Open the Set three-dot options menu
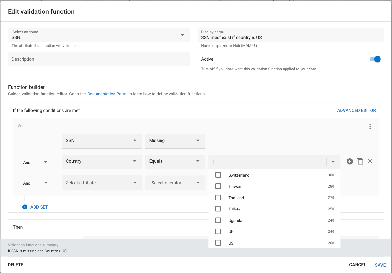 click(370, 127)
